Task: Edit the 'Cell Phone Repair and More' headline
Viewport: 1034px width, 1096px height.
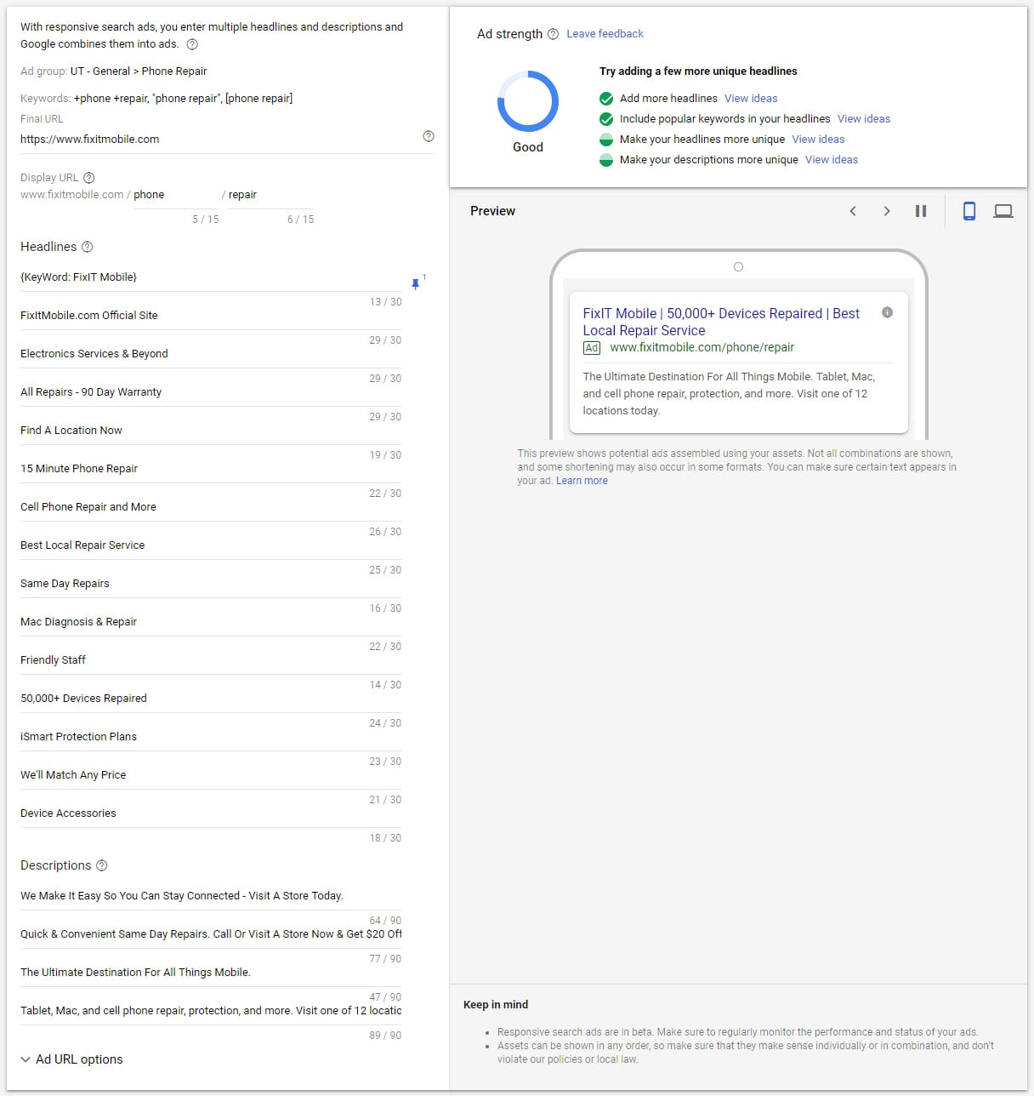Action: 211,507
